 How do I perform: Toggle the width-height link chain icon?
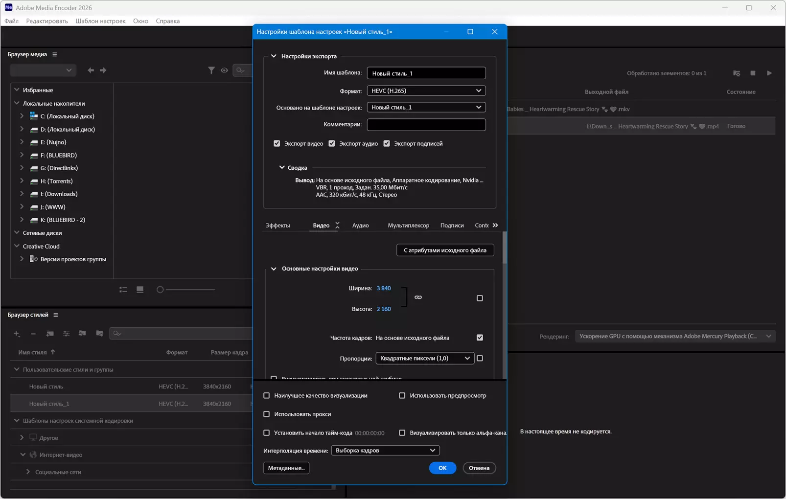pos(418,297)
